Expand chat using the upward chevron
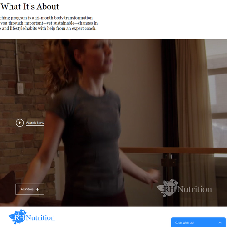This screenshot has height=227, width=227. 220,222
